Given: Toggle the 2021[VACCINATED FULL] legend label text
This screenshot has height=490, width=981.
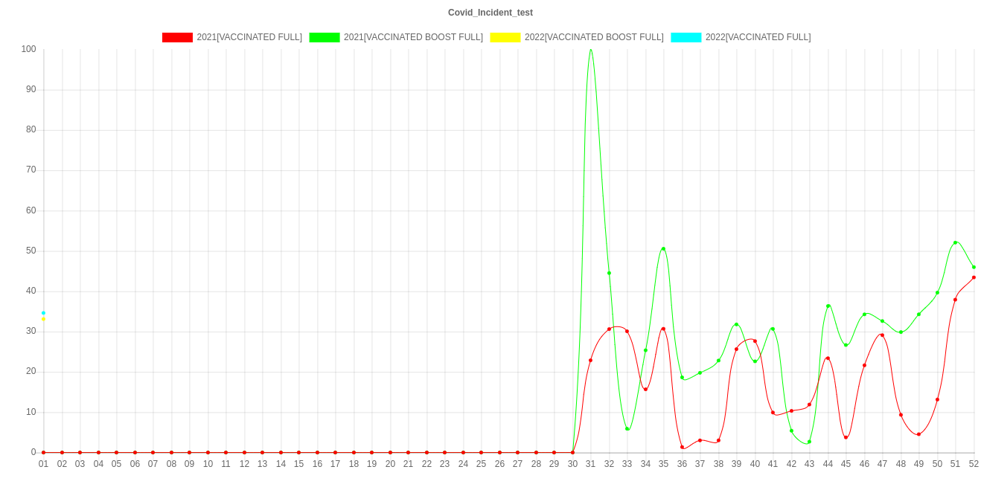Looking at the screenshot, I should point(249,37).
